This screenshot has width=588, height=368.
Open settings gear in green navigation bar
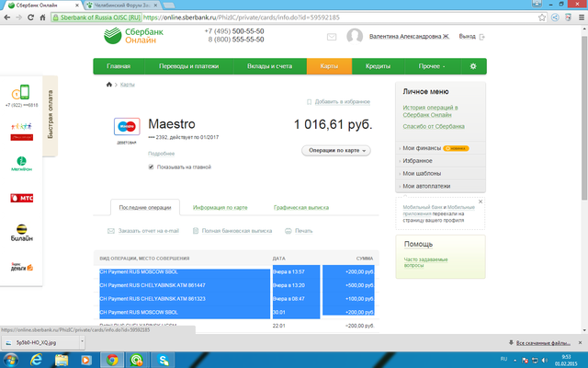[x=473, y=66]
